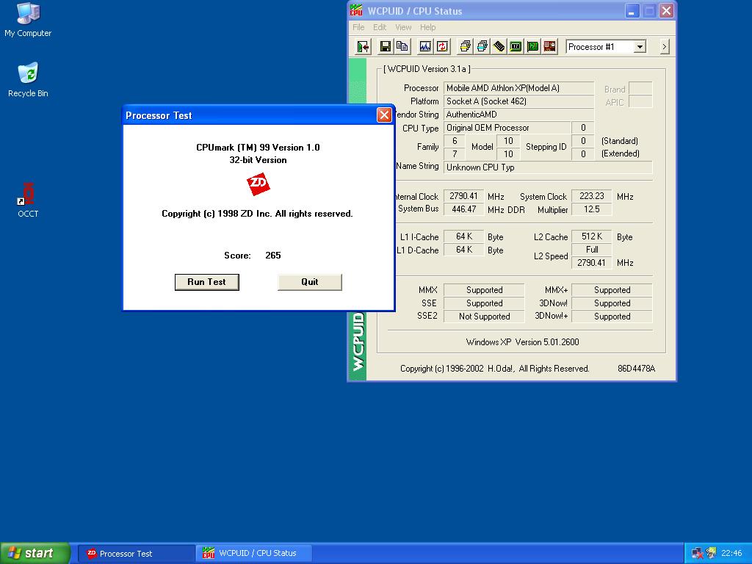This screenshot has width=752, height=564.
Task: Click the empty Brand field
Action: coord(640,88)
